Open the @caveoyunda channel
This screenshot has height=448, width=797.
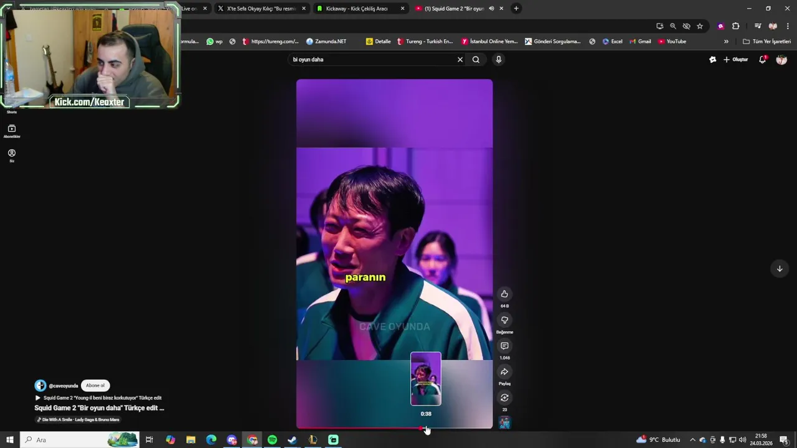[x=63, y=386]
